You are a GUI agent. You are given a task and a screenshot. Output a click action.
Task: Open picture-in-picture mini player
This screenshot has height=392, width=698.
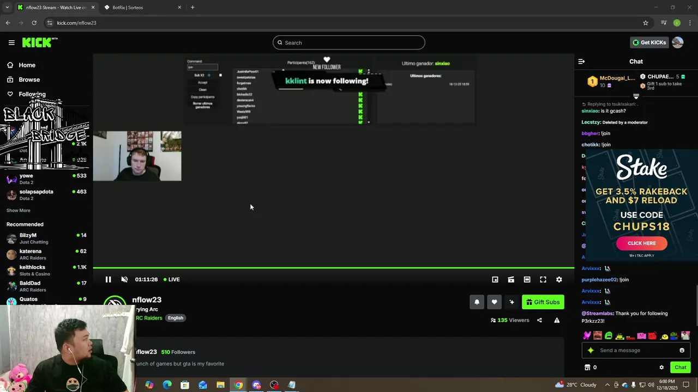(495, 279)
